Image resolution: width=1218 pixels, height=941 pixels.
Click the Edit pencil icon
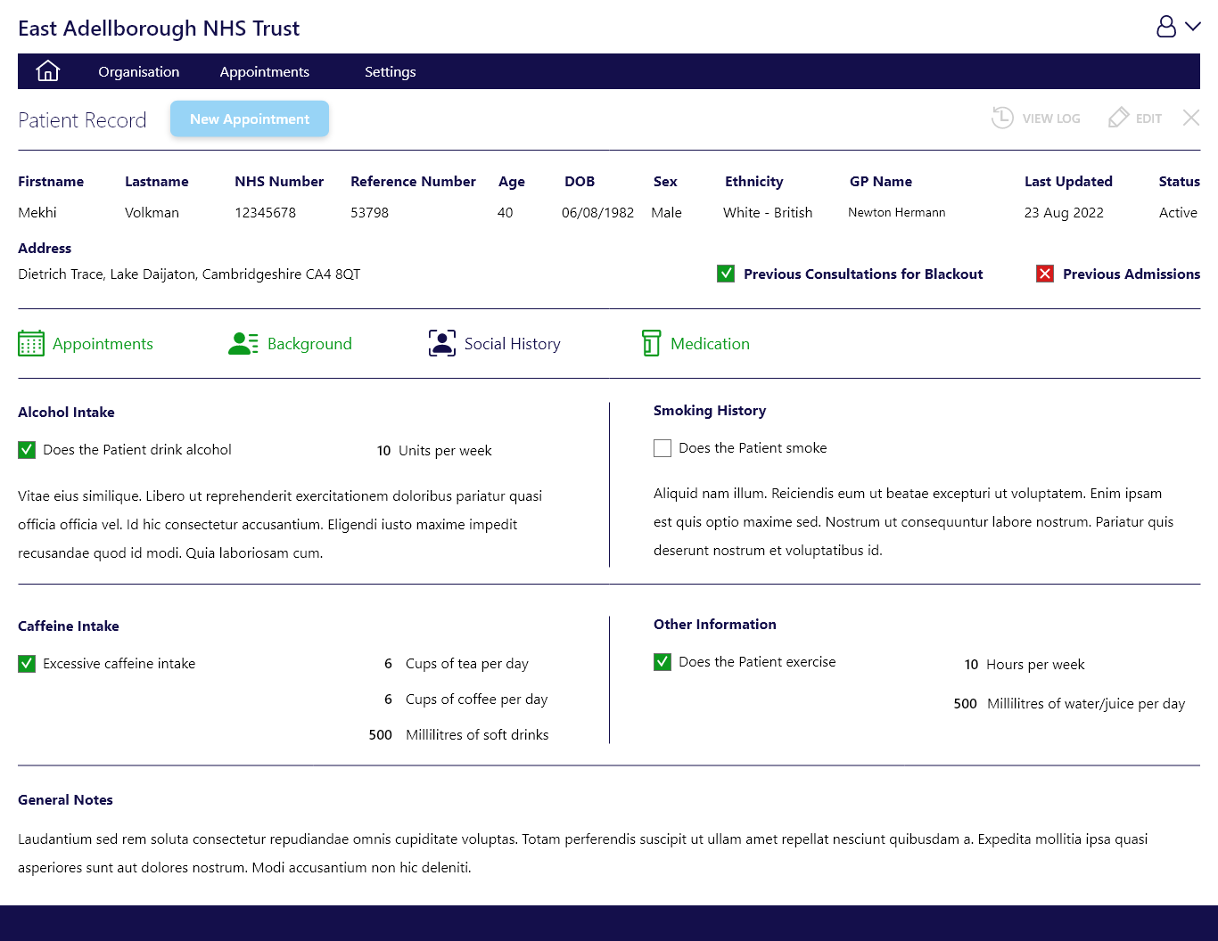(1118, 118)
